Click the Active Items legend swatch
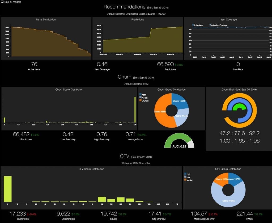This screenshot has height=223, width=272. point(193,25)
